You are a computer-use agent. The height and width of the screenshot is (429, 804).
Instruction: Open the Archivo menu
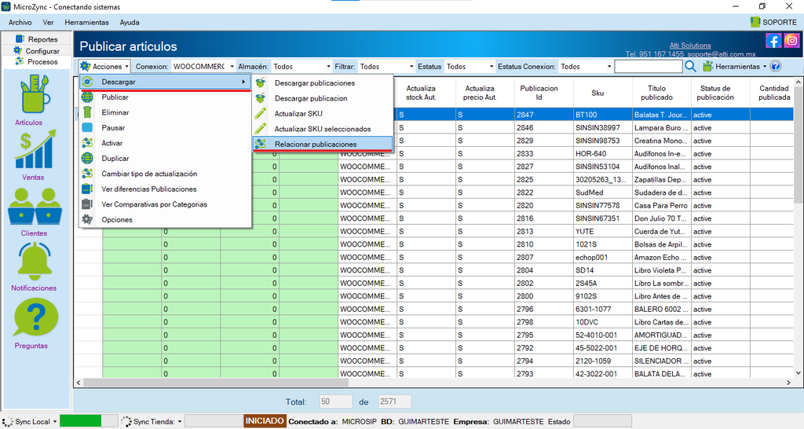coord(20,22)
